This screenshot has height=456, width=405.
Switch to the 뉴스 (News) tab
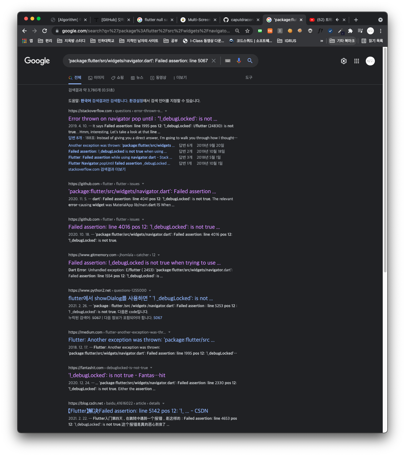pyautogui.click(x=137, y=78)
